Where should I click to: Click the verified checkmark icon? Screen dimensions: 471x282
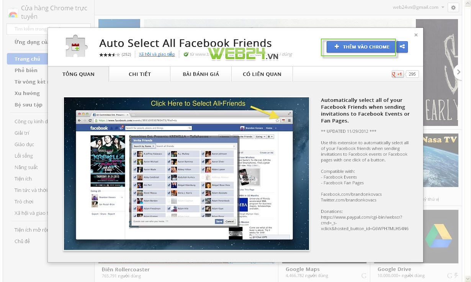(x=186, y=54)
